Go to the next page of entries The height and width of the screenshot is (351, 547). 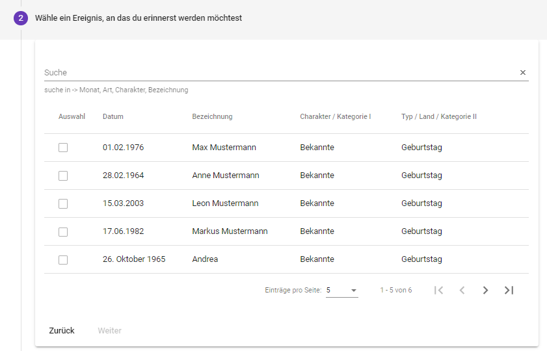click(485, 290)
